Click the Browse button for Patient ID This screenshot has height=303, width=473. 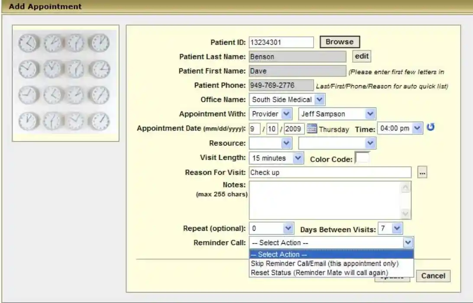coord(339,42)
